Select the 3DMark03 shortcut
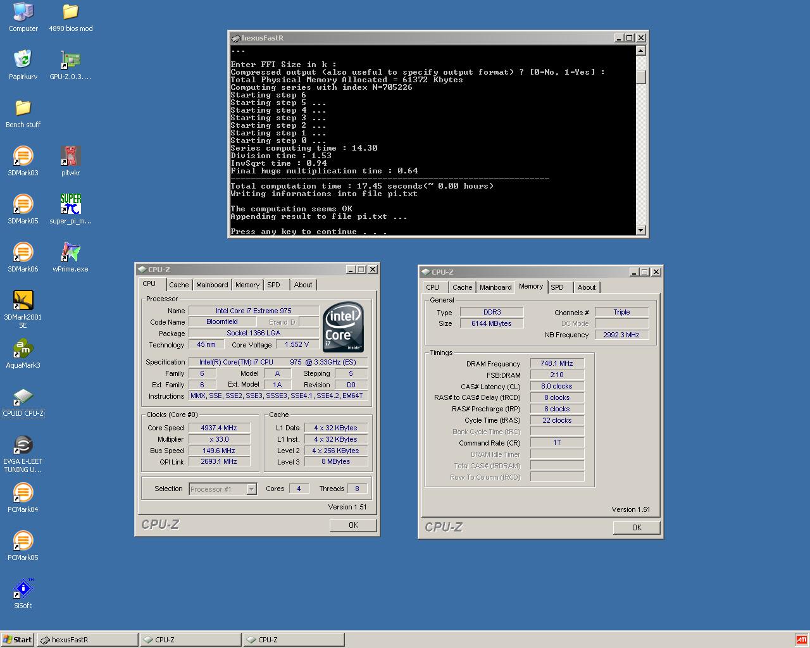The width and height of the screenshot is (810, 648). click(23, 161)
